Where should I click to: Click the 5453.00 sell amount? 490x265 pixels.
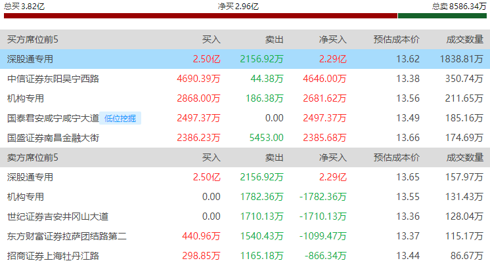[266, 138]
